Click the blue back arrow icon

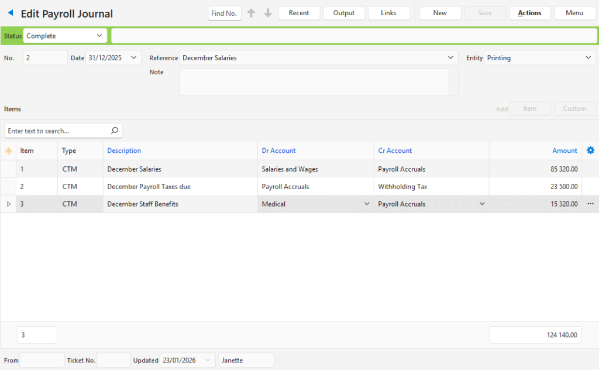(10, 13)
